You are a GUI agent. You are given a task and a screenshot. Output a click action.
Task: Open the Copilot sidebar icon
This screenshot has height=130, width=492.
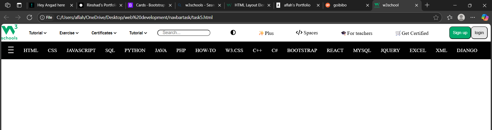(485, 17)
